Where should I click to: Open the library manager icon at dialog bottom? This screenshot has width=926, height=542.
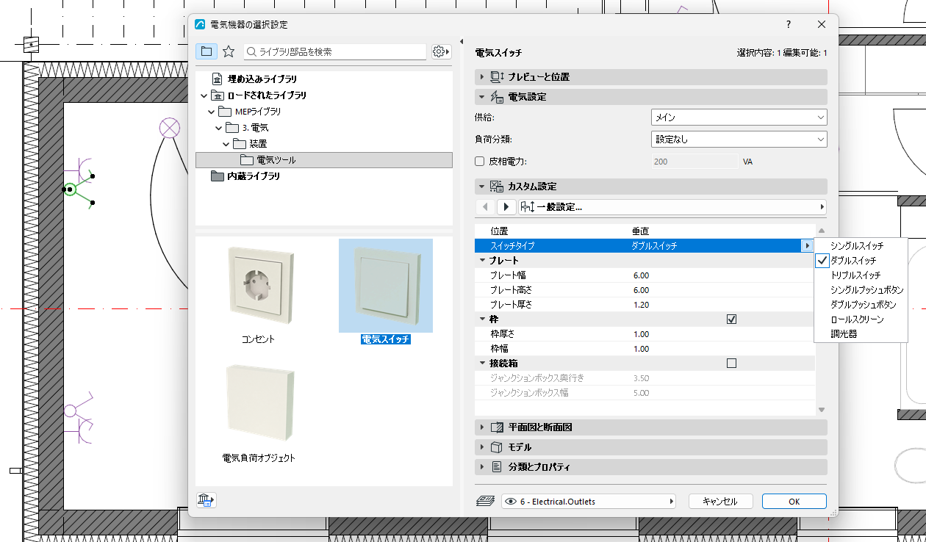coord(207,500)
